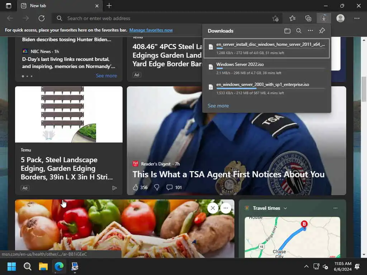Select the windows_home_server_2011 download item

[x=267, y=48]
